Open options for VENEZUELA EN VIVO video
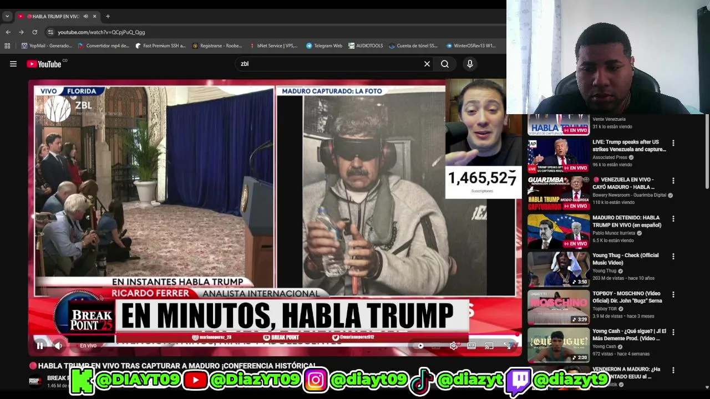 tap(673, 181)
